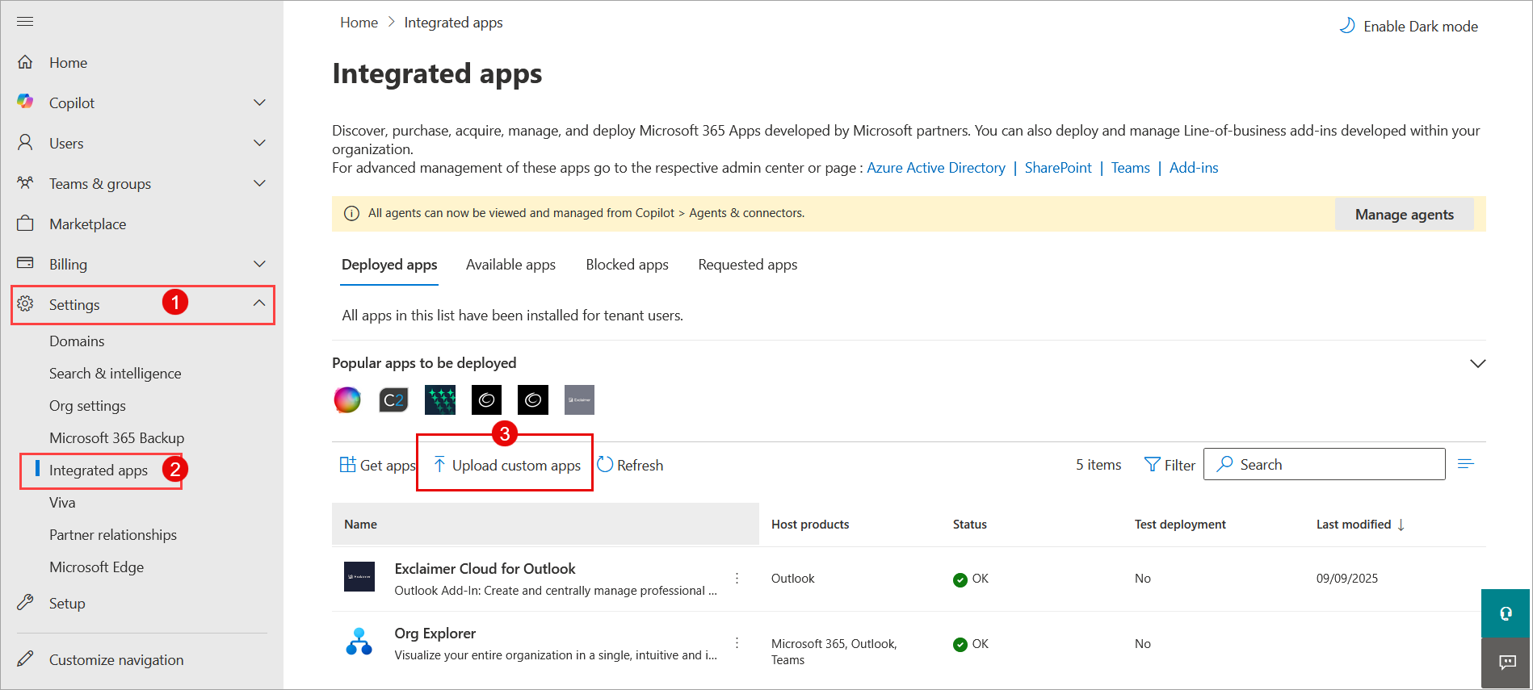Screen dimensions: 1533x690
Task: Expand the Billing menu chevron
Action: click(x=259, y=264)
